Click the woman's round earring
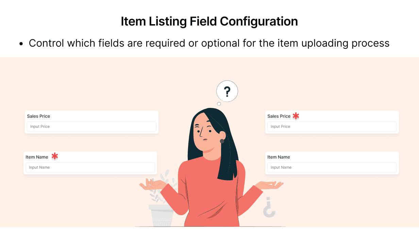The width and height of the screenshot is (419, 241). [x=222, y=141]
